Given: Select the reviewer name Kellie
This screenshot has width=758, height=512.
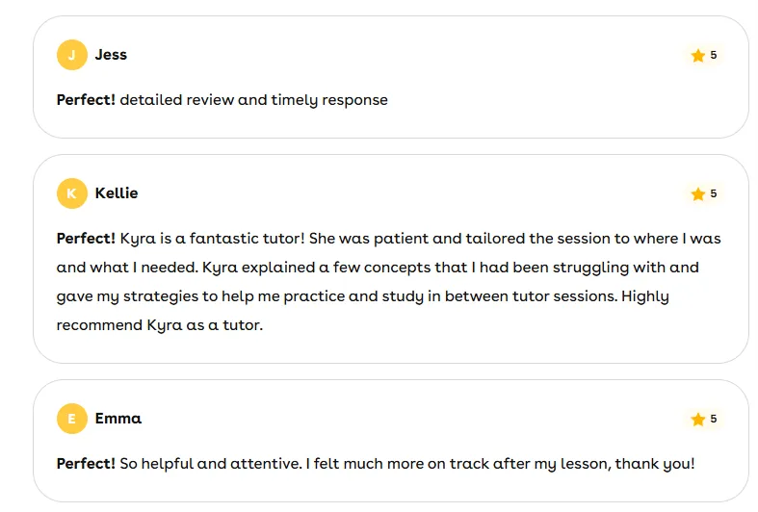Looking at the screenshot, I should pyautogui.click(x=117, y=193).
